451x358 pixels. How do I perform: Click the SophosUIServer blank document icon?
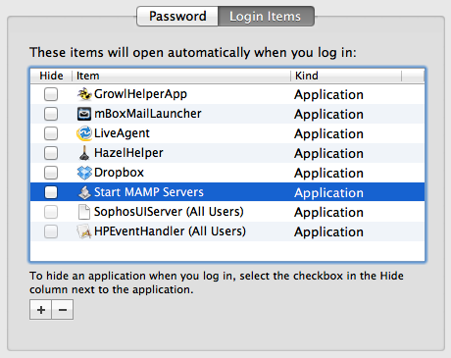tap(84, 212)
